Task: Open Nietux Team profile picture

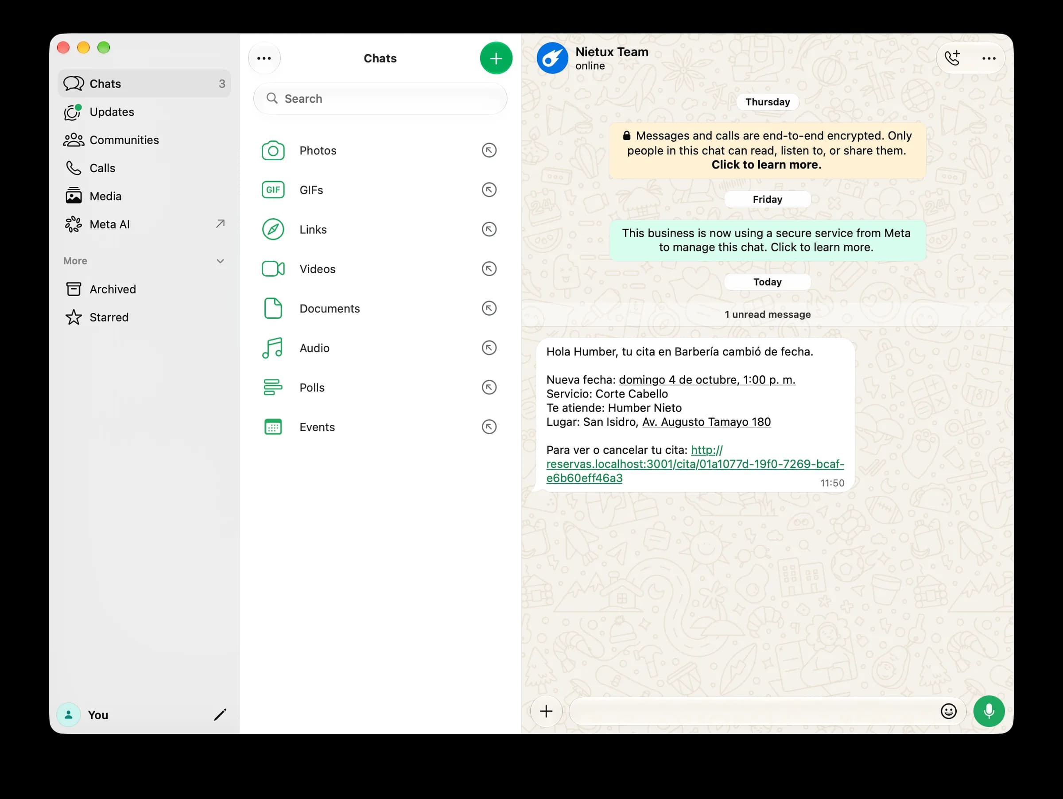Action: click(x=552, y=58)
